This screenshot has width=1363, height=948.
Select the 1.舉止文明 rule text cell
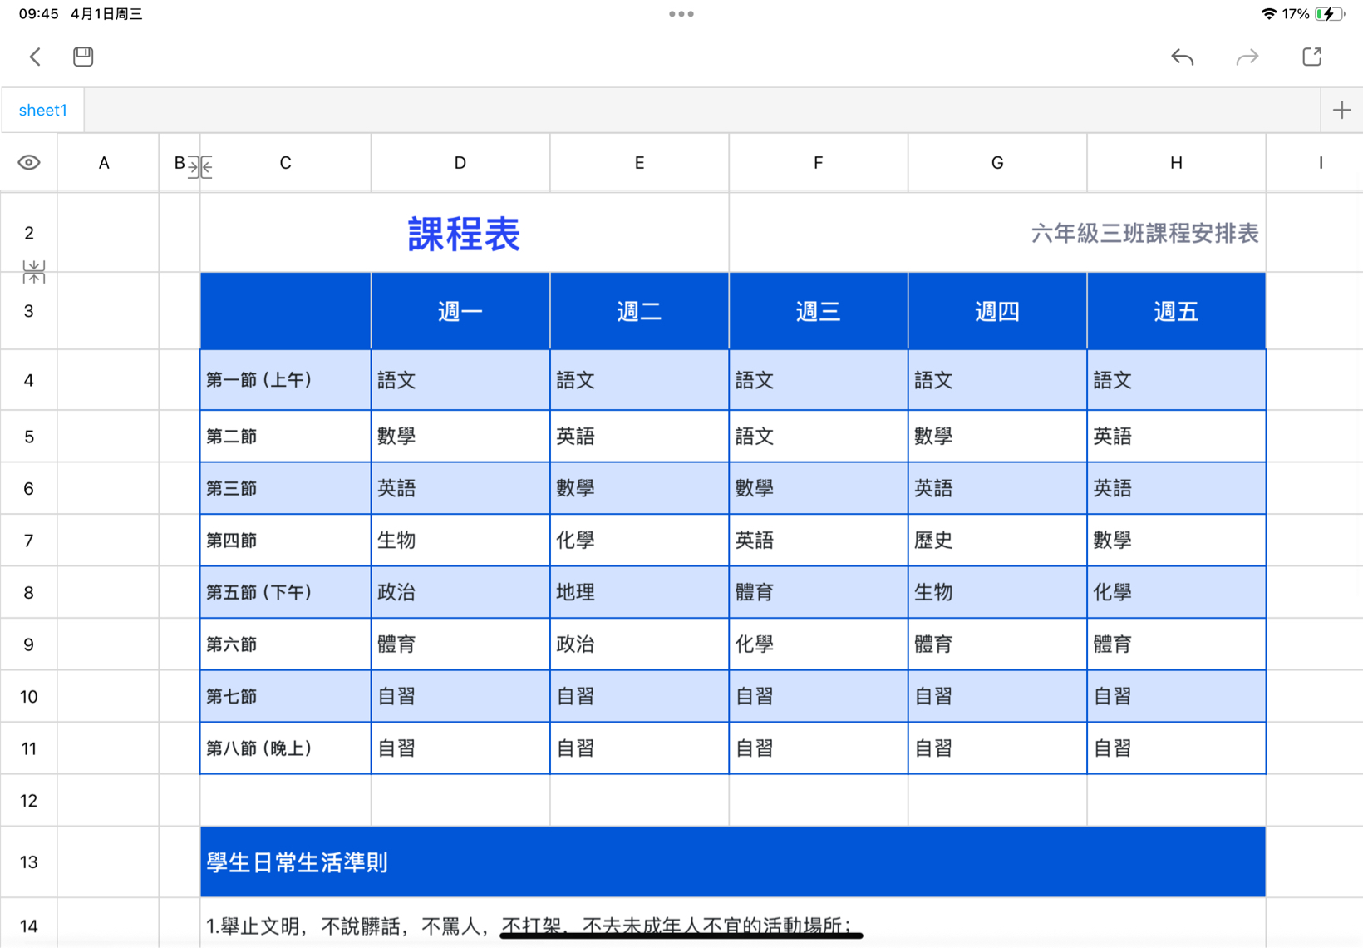tap(733, 923)
